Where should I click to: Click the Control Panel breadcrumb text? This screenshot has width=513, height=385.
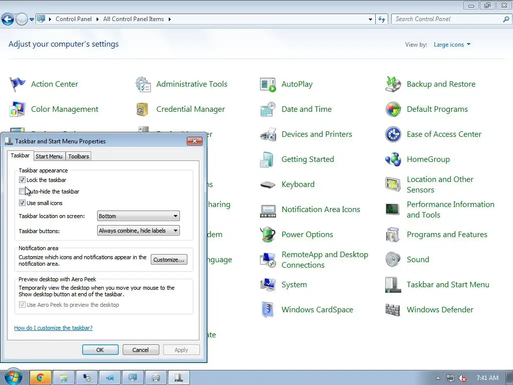(74, 20)
